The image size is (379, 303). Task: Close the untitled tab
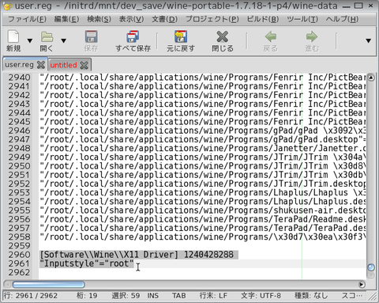pos(84,65)
